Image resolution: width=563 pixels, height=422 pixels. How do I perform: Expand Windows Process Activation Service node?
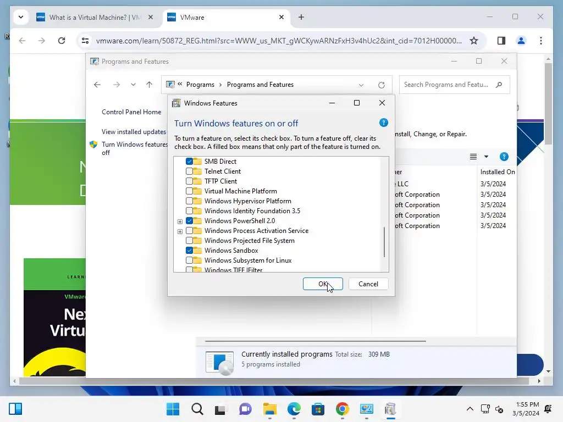tap(180, 231)
